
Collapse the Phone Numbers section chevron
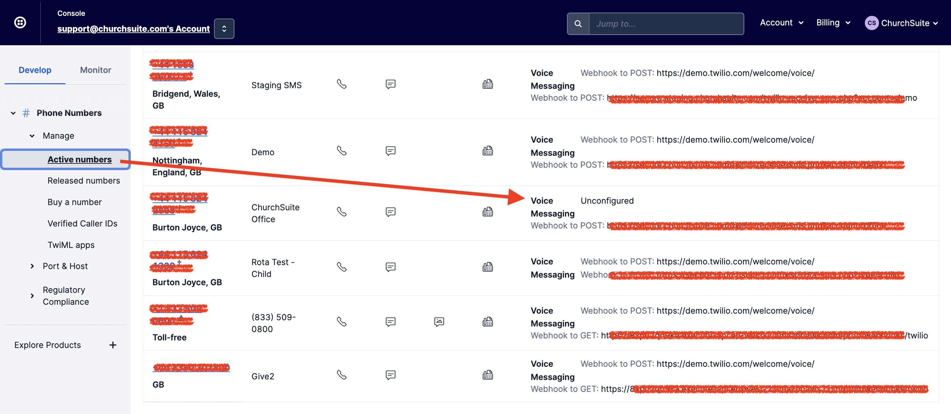click(13, 113)
